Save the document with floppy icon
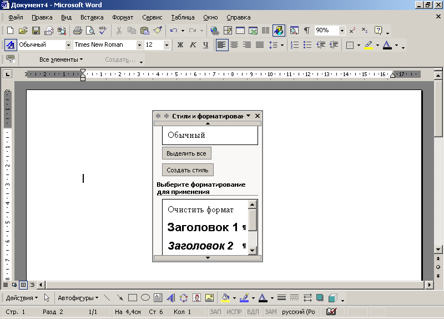 [36, 31]
